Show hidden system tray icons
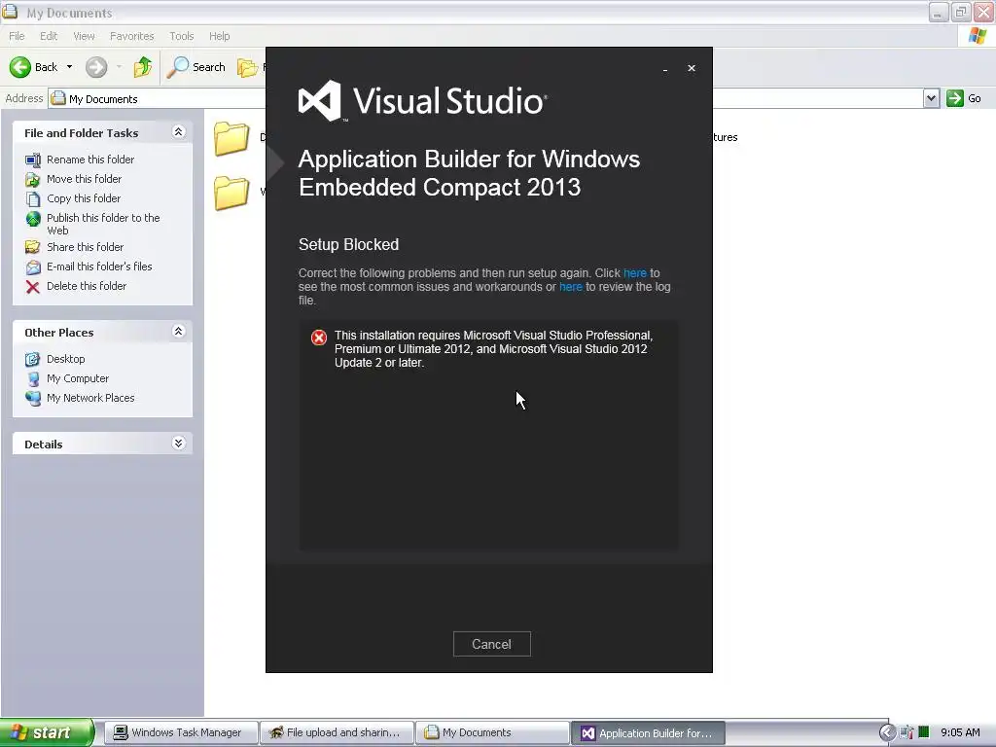Screen dimensions: 996x747 (x=887, y=733)
